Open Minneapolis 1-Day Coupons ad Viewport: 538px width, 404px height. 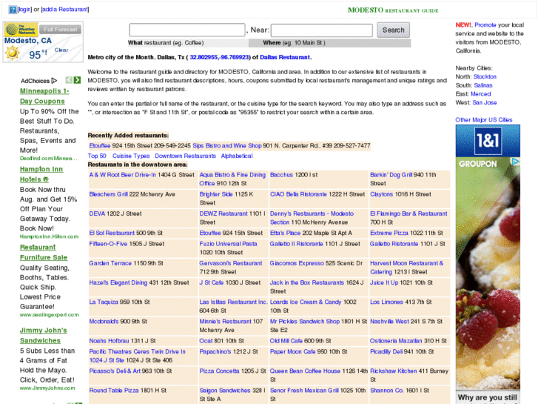[x=44, y=96]
